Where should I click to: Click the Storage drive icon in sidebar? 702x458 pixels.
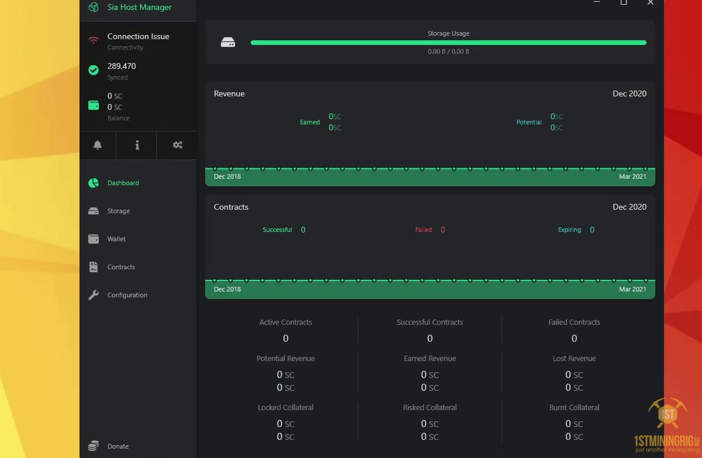coord(94,211)
